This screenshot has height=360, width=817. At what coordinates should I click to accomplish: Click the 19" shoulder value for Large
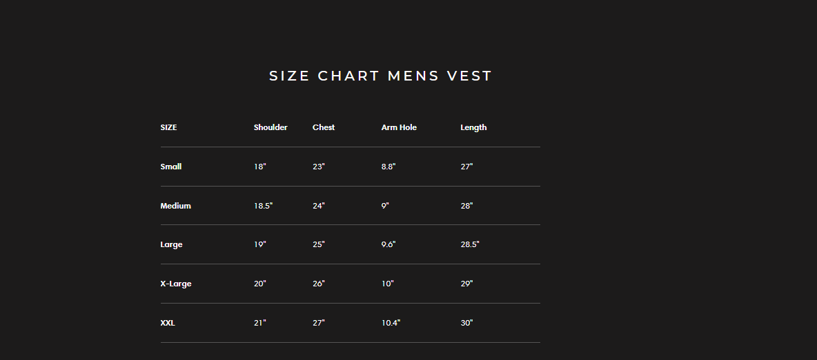[259, 244]
